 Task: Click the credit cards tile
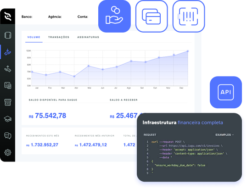tap(152, 16)
